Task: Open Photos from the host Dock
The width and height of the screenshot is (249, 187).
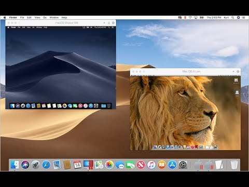Action: (x=109, y=165)
